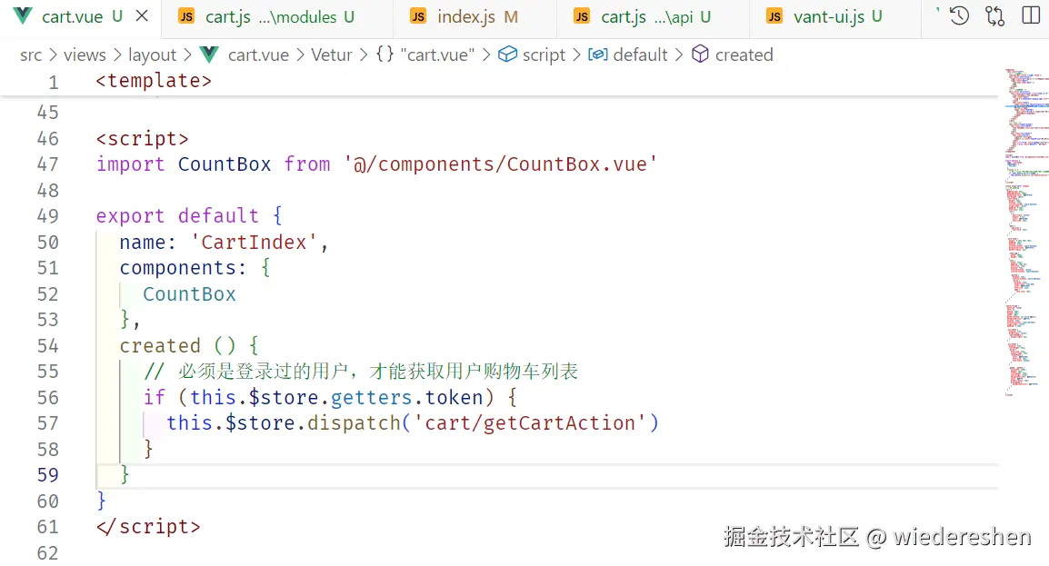This screenshot has height=566, width=1049.
Task: Click 'components' property key
Action: click(178, 268)
